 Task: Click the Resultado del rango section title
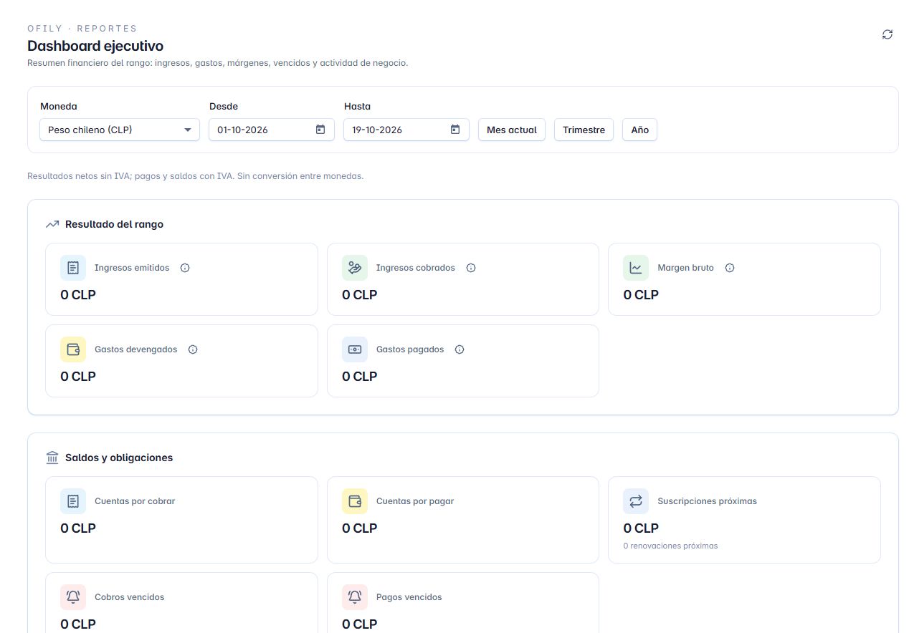[x=114, y=224]
